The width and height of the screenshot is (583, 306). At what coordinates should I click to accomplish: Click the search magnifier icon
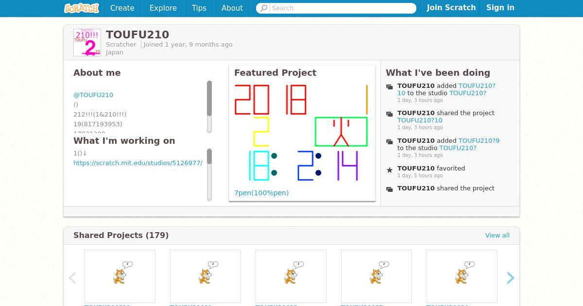(x=264, y=8)
